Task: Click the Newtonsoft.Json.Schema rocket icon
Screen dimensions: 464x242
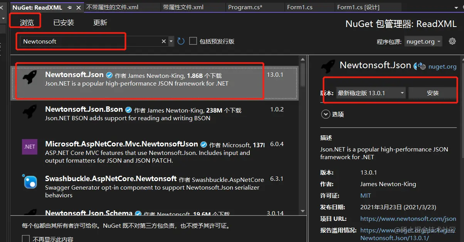Action: pyautogui.click(x=30, y=212)
